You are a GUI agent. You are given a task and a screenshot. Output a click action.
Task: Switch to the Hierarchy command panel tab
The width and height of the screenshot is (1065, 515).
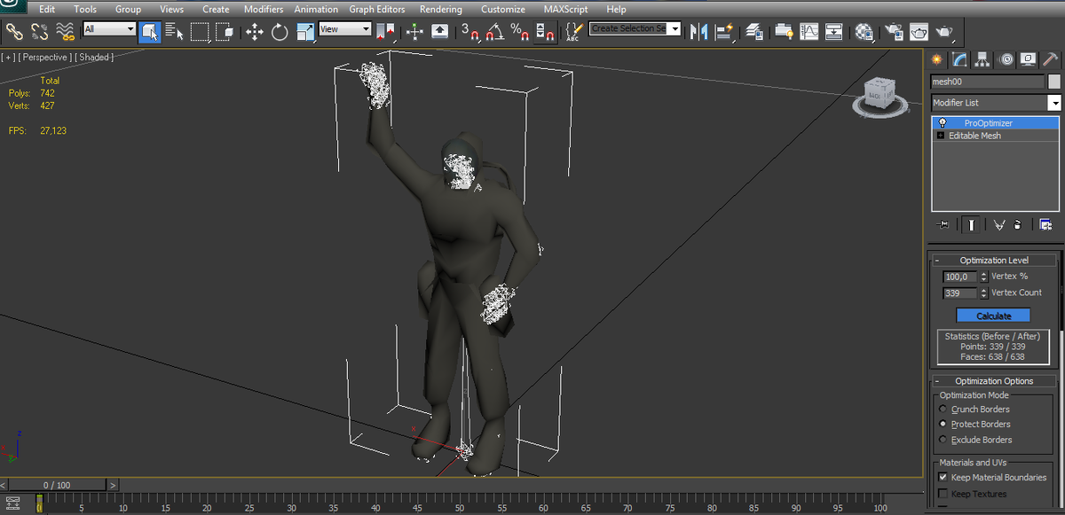point(982,59)
